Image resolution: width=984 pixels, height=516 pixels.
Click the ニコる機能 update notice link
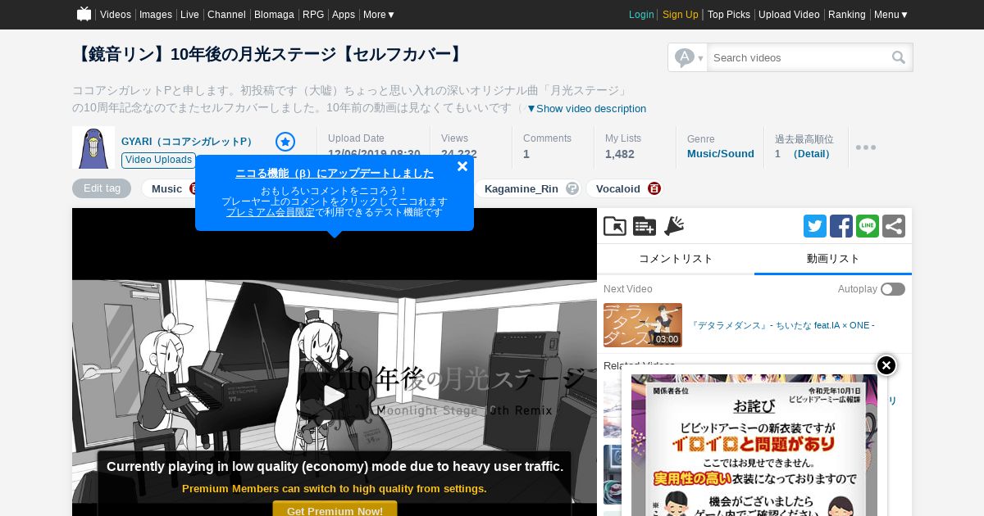click(x=335, y=174)
